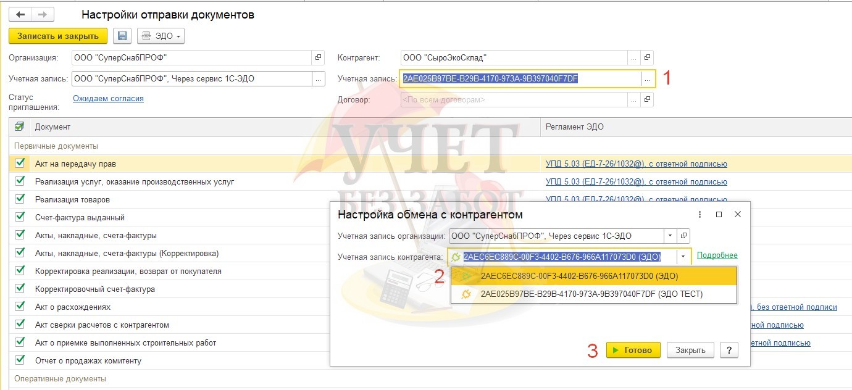Click the Договор input field
852x390 pixels.
pos(514,99)
